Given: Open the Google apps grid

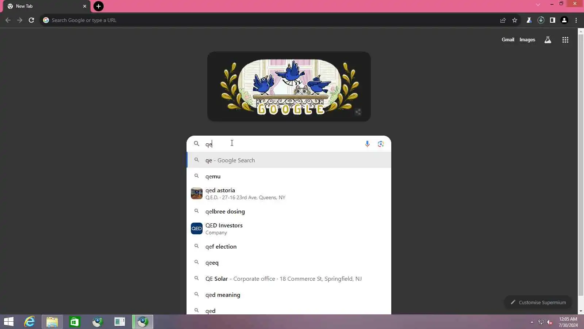Looking at the screenshot, I should pos(565,40).
